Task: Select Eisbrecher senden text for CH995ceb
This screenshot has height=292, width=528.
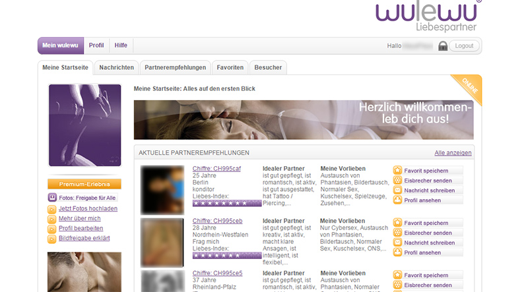Action: coord(428,233)
